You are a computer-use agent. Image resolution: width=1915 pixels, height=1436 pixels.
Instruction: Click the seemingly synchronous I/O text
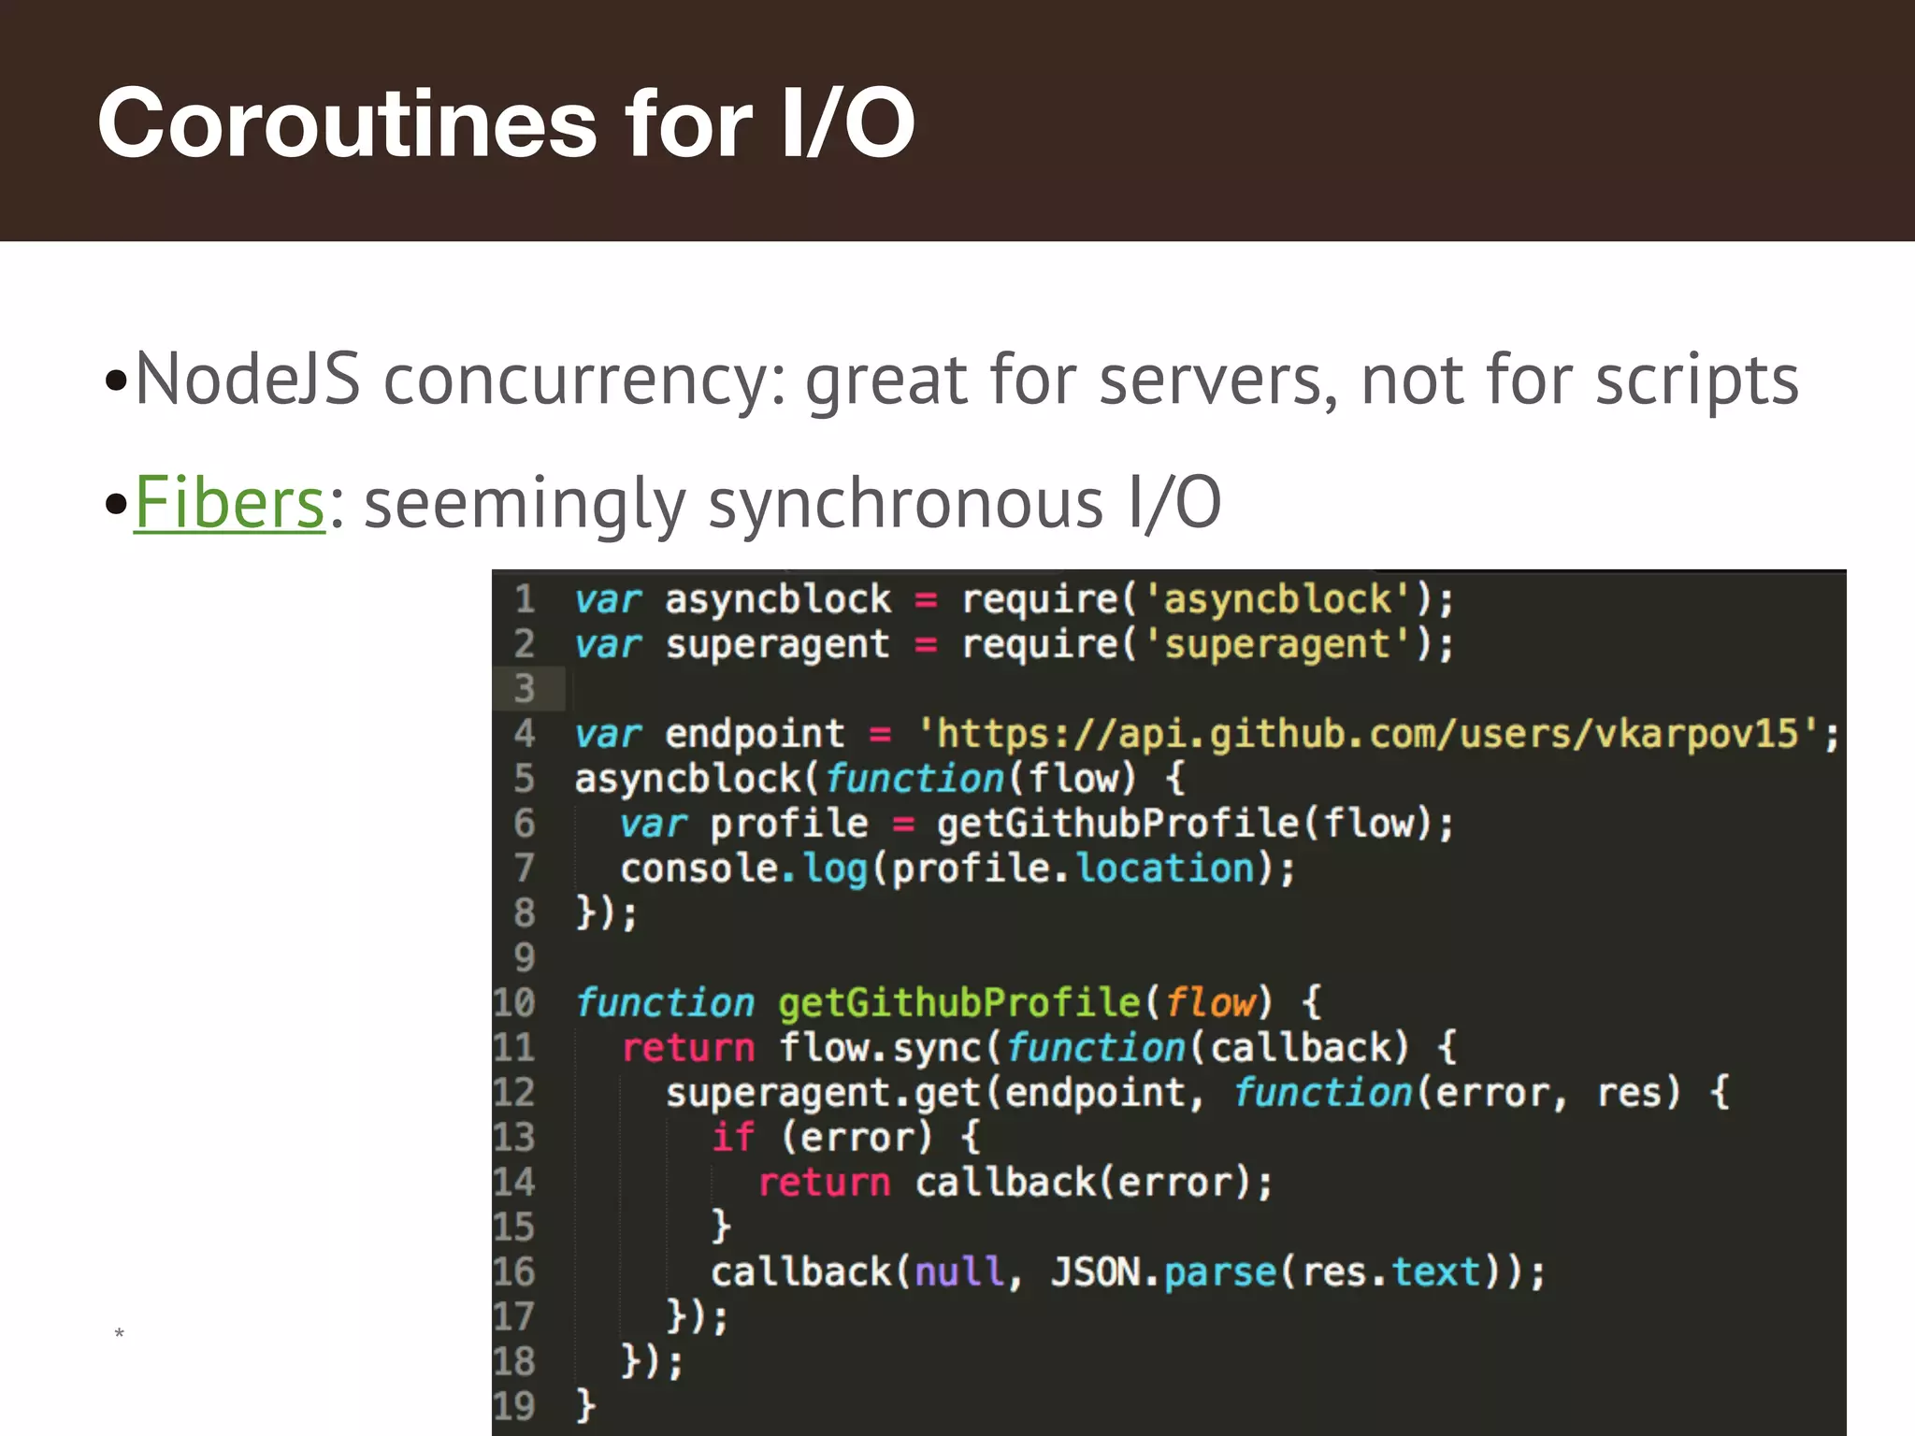click(x=791, y=503)
